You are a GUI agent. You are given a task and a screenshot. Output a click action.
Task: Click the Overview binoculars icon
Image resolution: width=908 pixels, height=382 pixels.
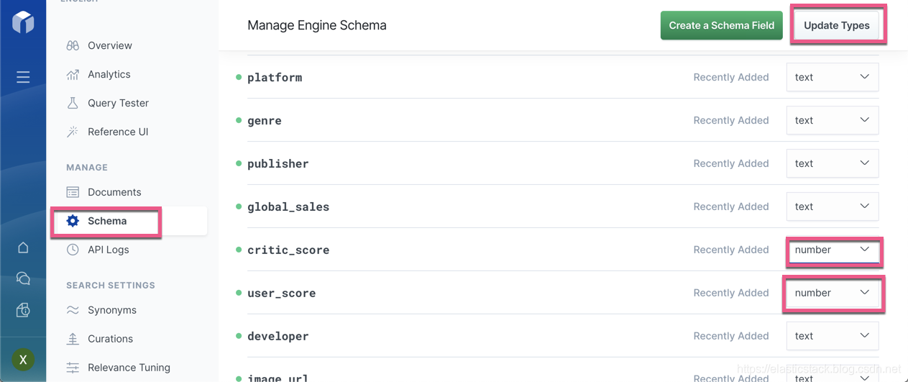pyautogui.click(x=73, y=45)
